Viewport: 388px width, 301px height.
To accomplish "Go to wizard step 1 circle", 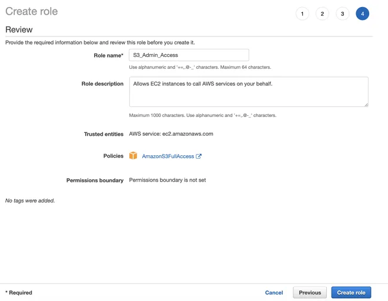I will [302, 14].
